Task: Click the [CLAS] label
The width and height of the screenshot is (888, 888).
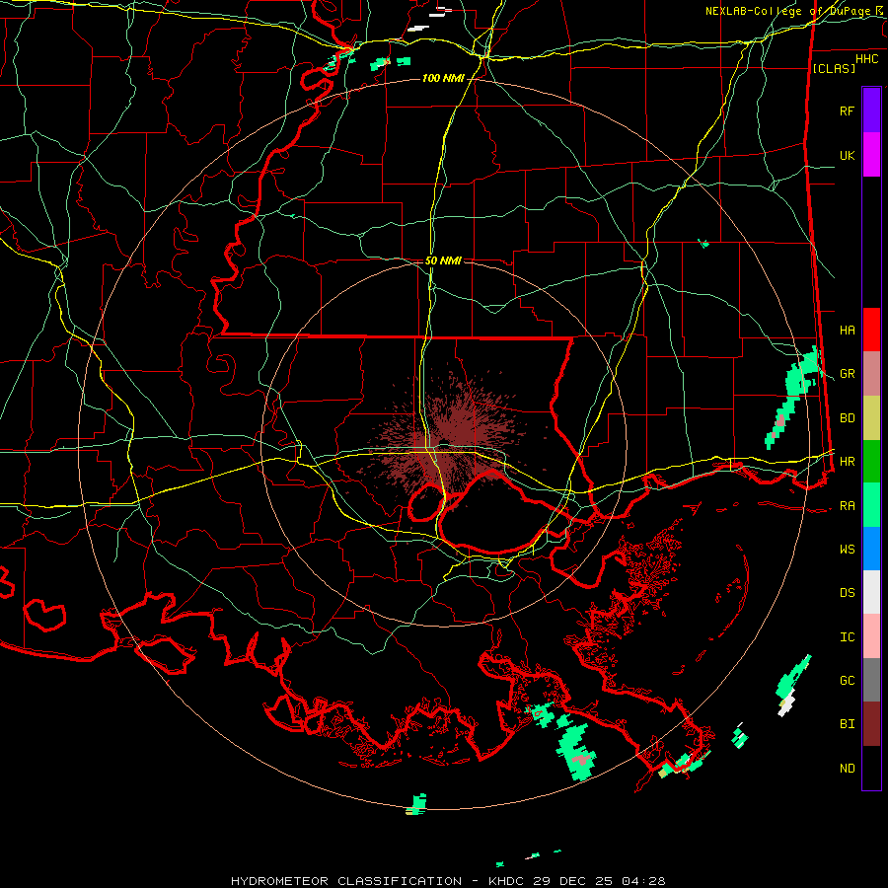Action: tap(834, 68)
